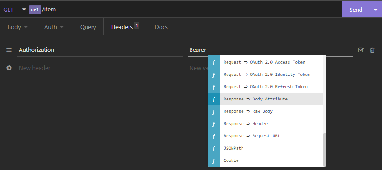Click the Bearer header value field
This screenshot has height=170, width=382.
click(270, 50)
